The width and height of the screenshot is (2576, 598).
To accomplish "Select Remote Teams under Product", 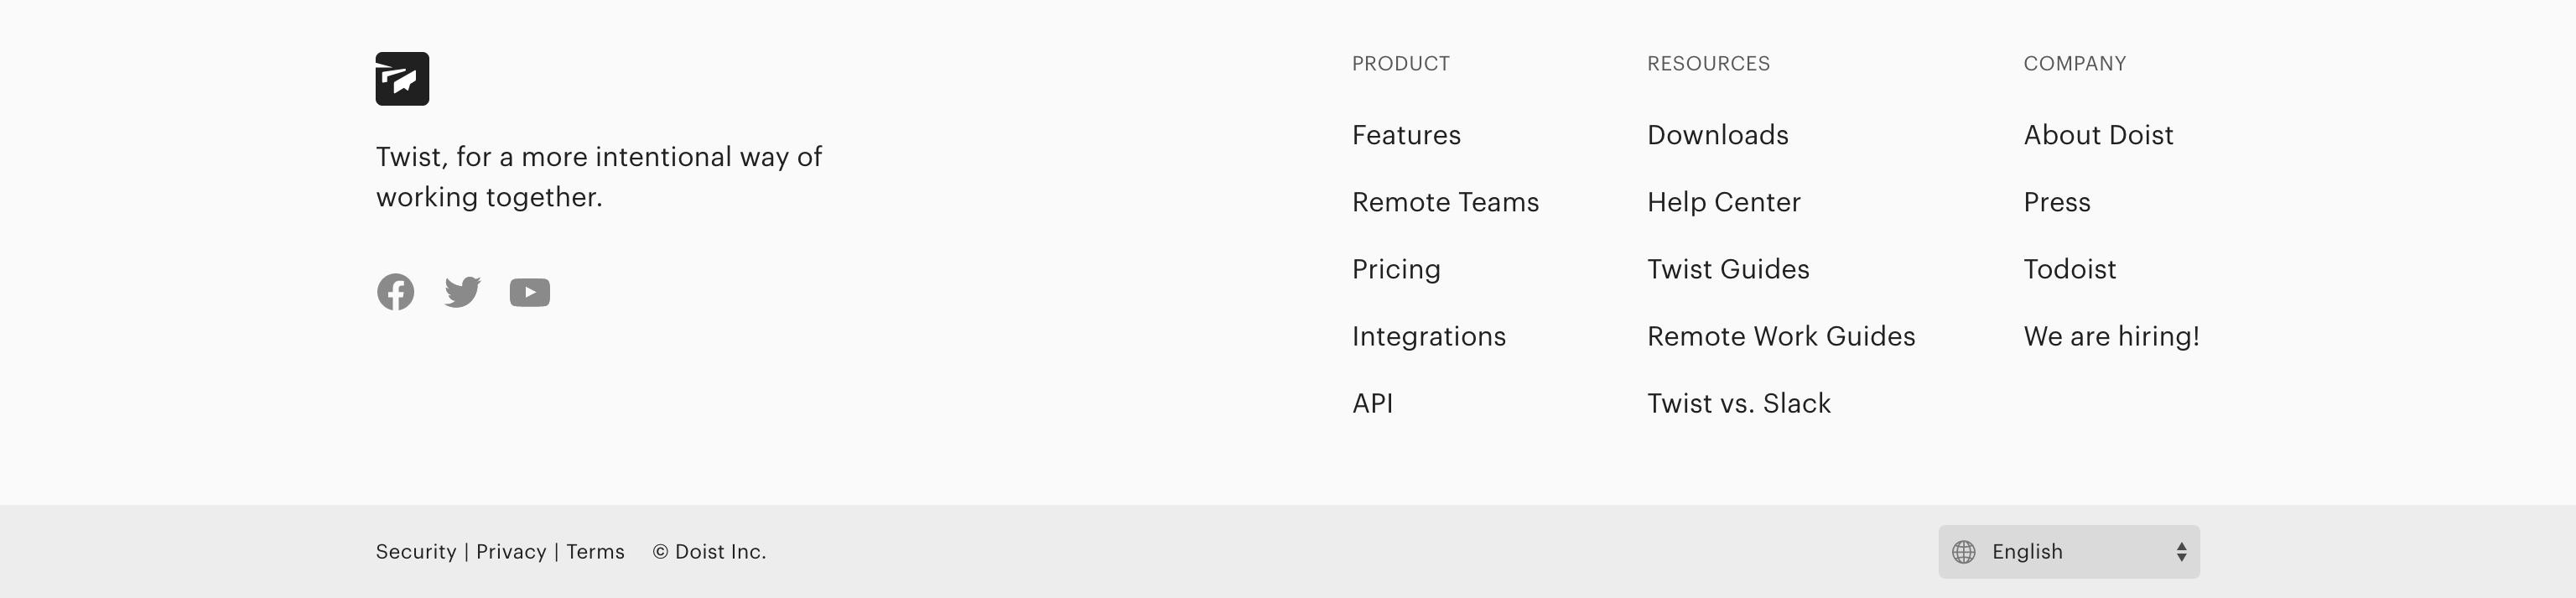I will [1445, 202].
